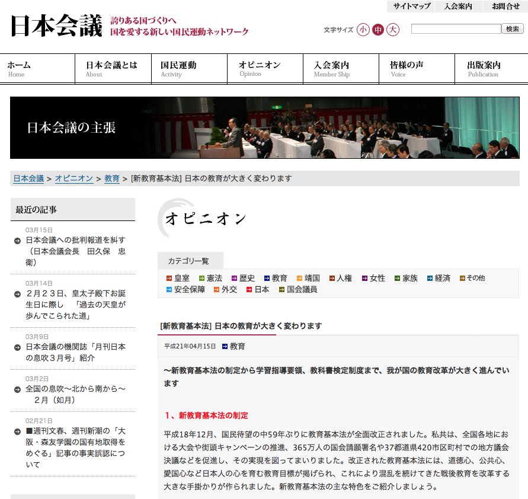The image size is (528, 499).
Task: Open the 皇室 category link
Action: tap(182, 278)
